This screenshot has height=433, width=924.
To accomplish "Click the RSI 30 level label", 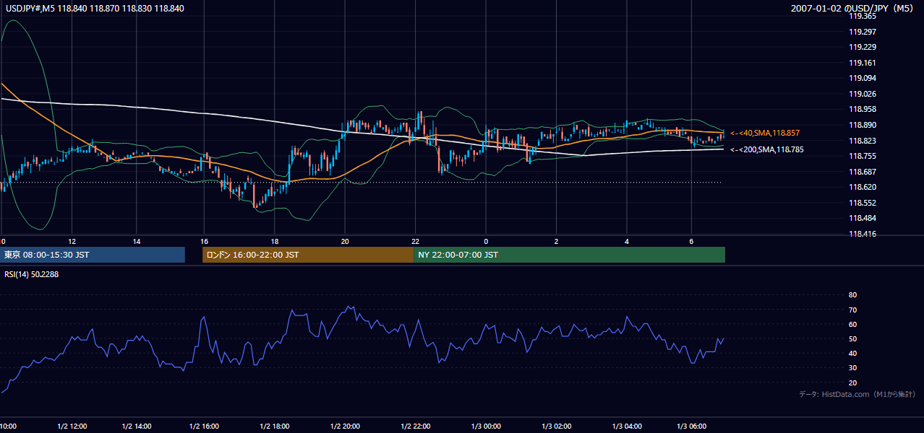I will click(x=852, y=368).
